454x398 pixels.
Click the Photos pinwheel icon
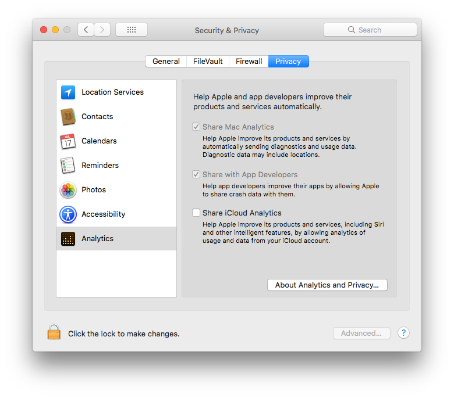coord(68,190)
